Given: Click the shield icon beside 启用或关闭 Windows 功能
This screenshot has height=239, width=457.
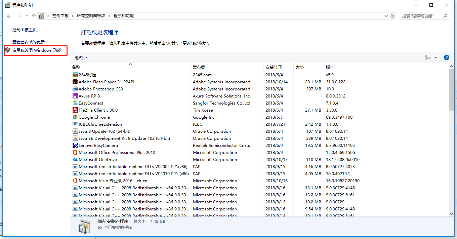Looking at the screenshot, I should click(7, 50).
